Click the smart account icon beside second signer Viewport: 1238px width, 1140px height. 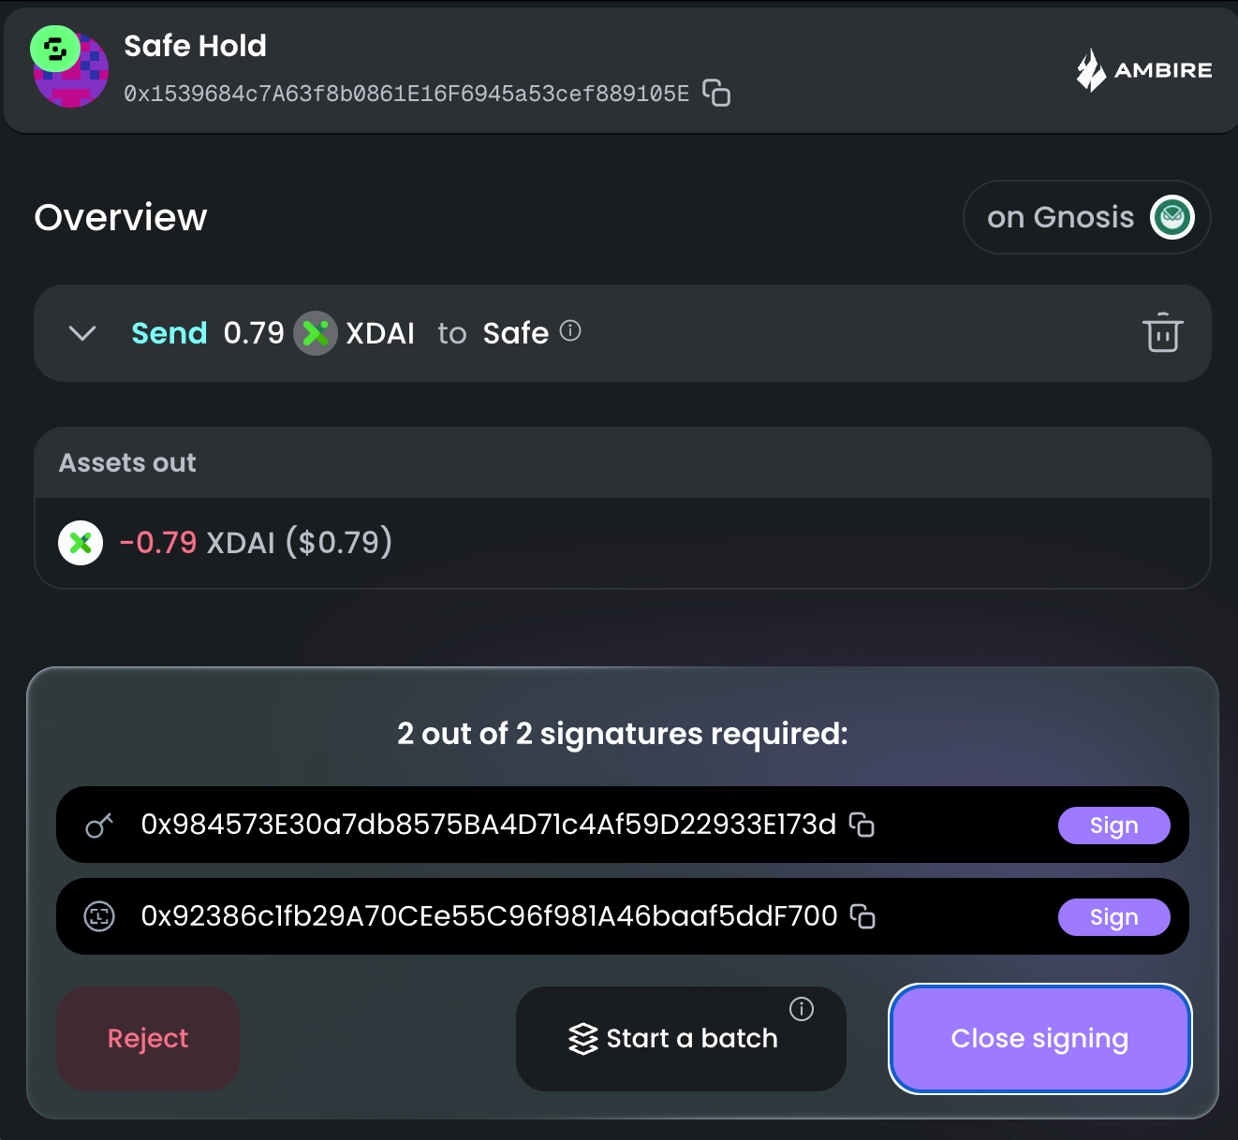pyautogui.click(x=98, y=917)
